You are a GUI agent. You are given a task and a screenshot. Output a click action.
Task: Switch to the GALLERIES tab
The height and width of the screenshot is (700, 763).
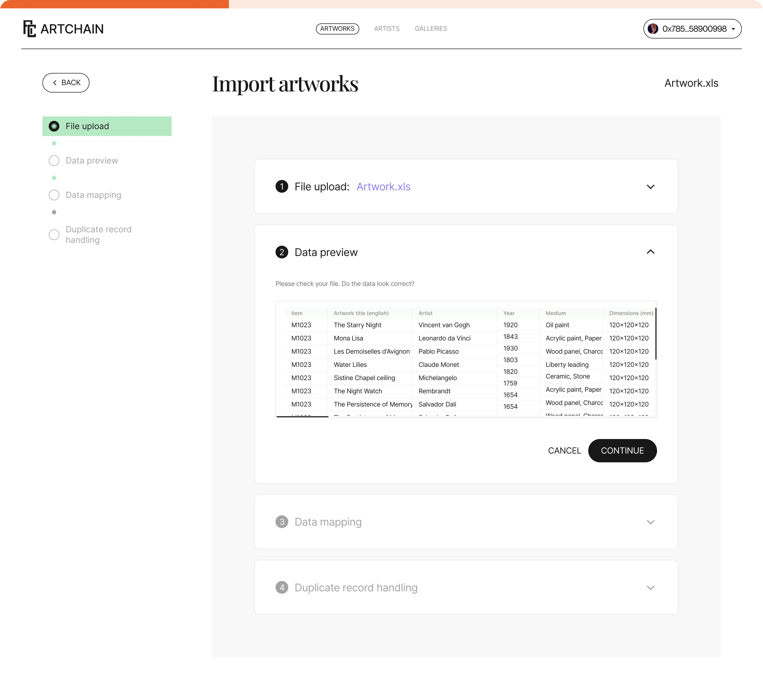[x=431, y=29]
